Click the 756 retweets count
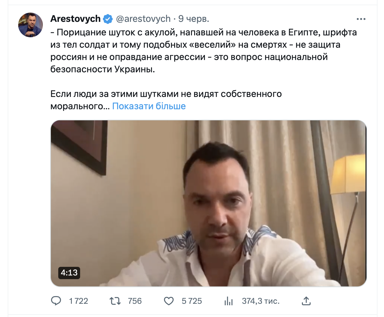 [135, 301]
